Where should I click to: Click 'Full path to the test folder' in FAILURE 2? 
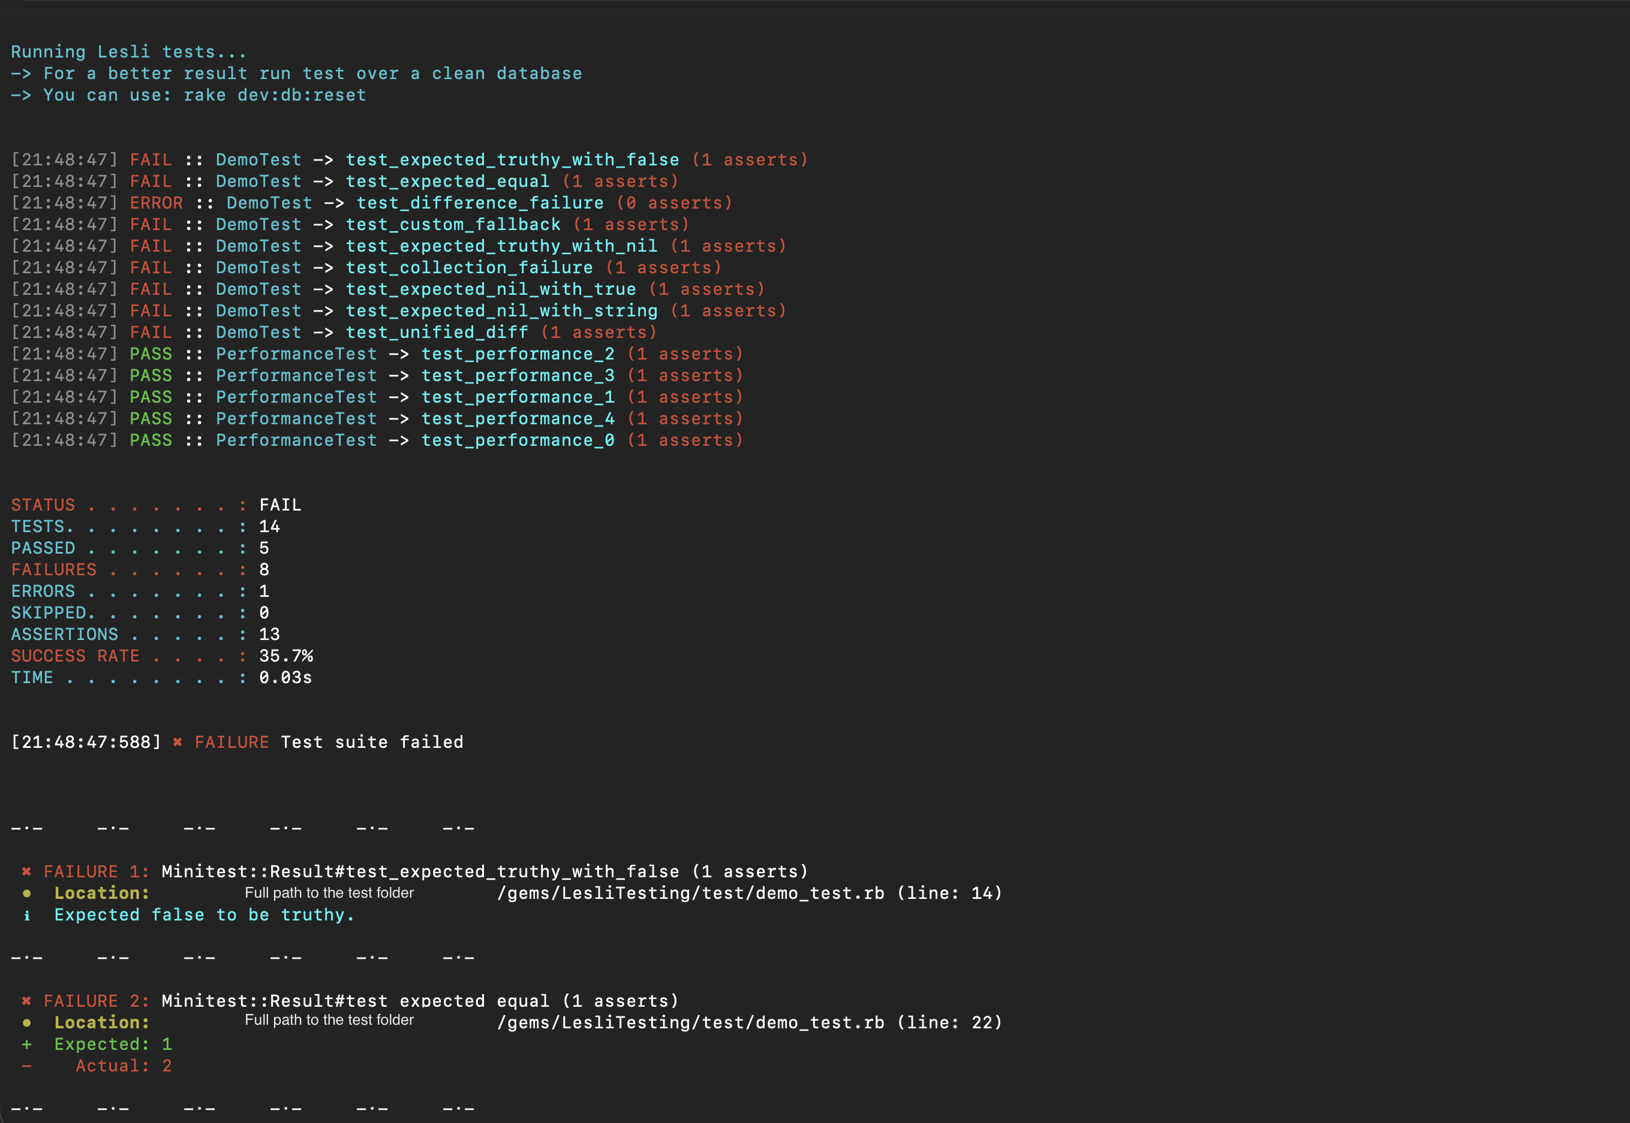[x=329, y=1021]
